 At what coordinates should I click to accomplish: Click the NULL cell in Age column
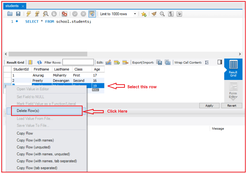tap(95, 90)
